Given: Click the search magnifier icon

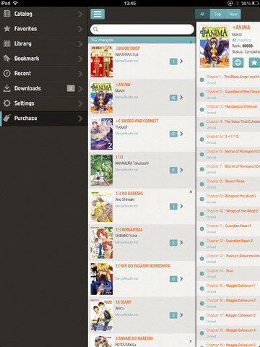Looking at the screenshot, I should click(x=95, y=29).
